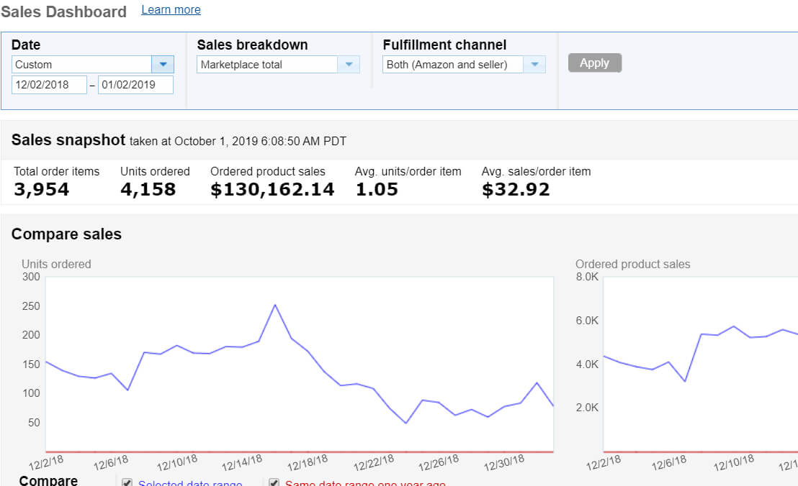This screenshot has height=486, width=798.
Task: Toggle the Selected date range checkbox
Action: pos(127,482)
